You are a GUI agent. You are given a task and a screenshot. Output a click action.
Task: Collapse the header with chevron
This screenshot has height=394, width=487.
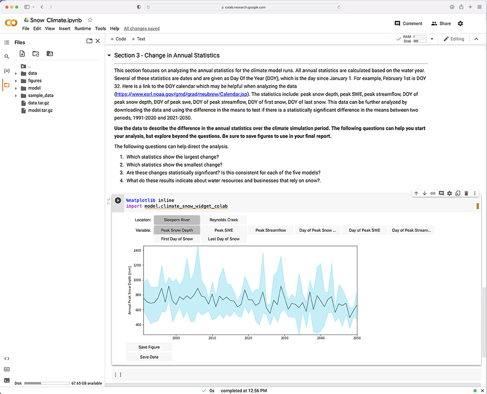476,39
